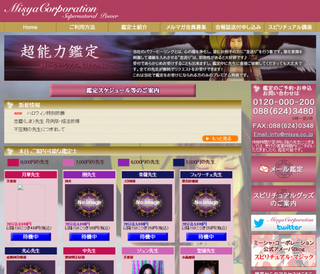
Task: Open 園先生 card header
Action: (x=89, y=175)
